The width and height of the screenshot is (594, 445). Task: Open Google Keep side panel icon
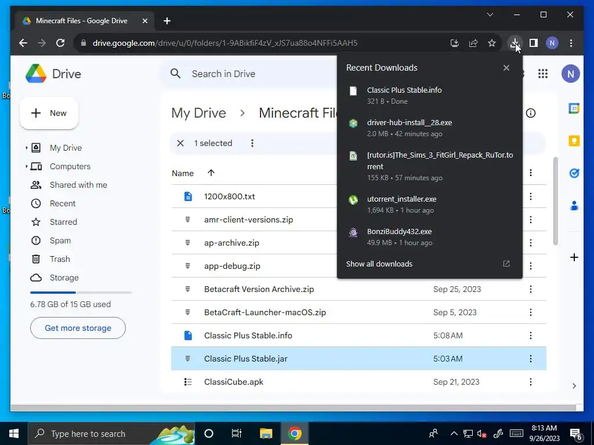574,141
